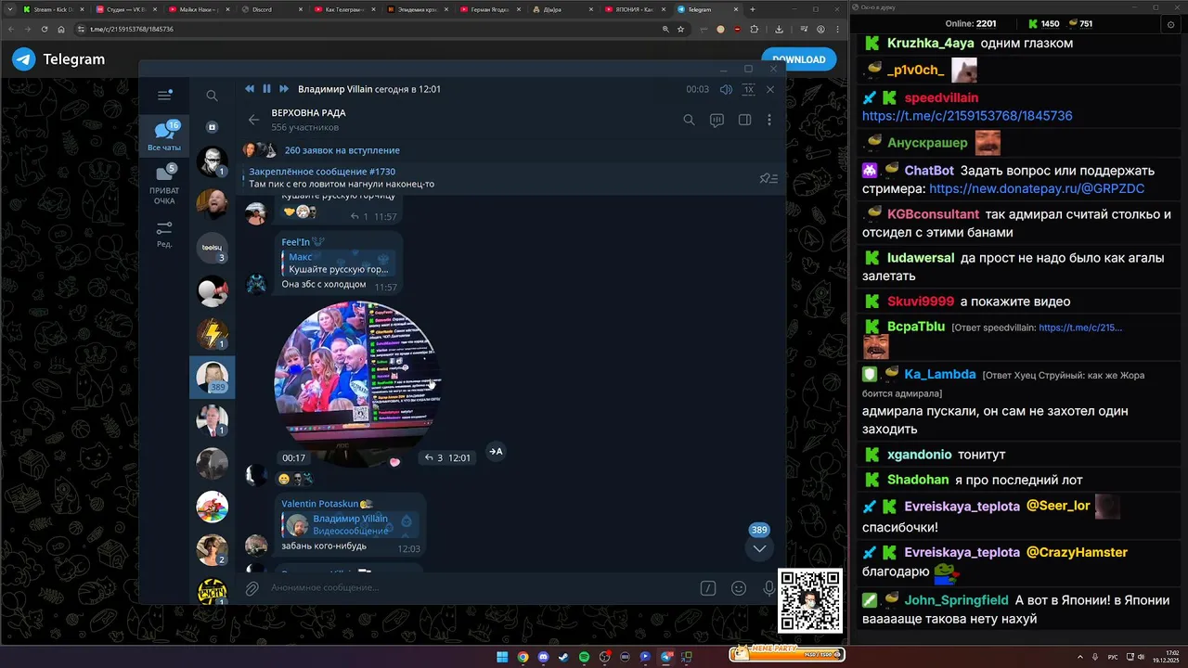Open the lightning bolt chat avatar
Image resolution: width=1188 pixels, height=668 pixels.
pyautogui.click(x=213, y=334)
